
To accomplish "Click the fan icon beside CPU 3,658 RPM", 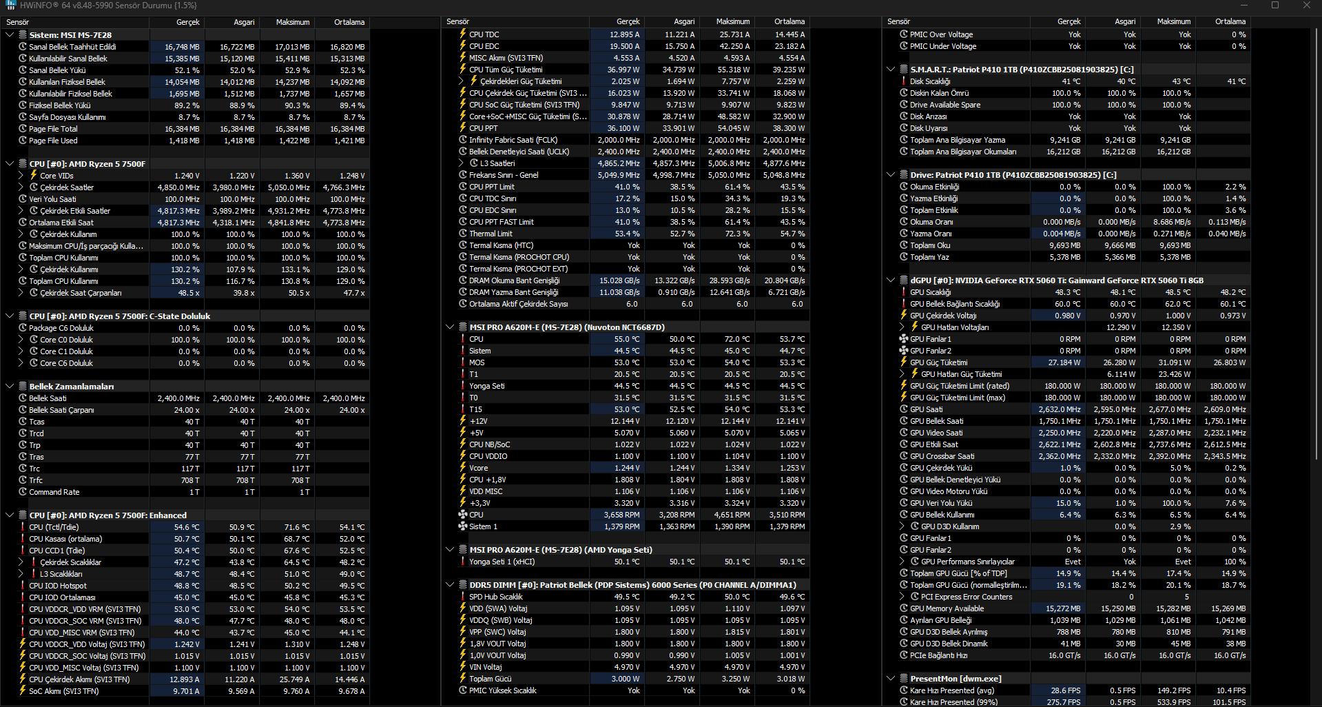I will click(x=463, y=515).
